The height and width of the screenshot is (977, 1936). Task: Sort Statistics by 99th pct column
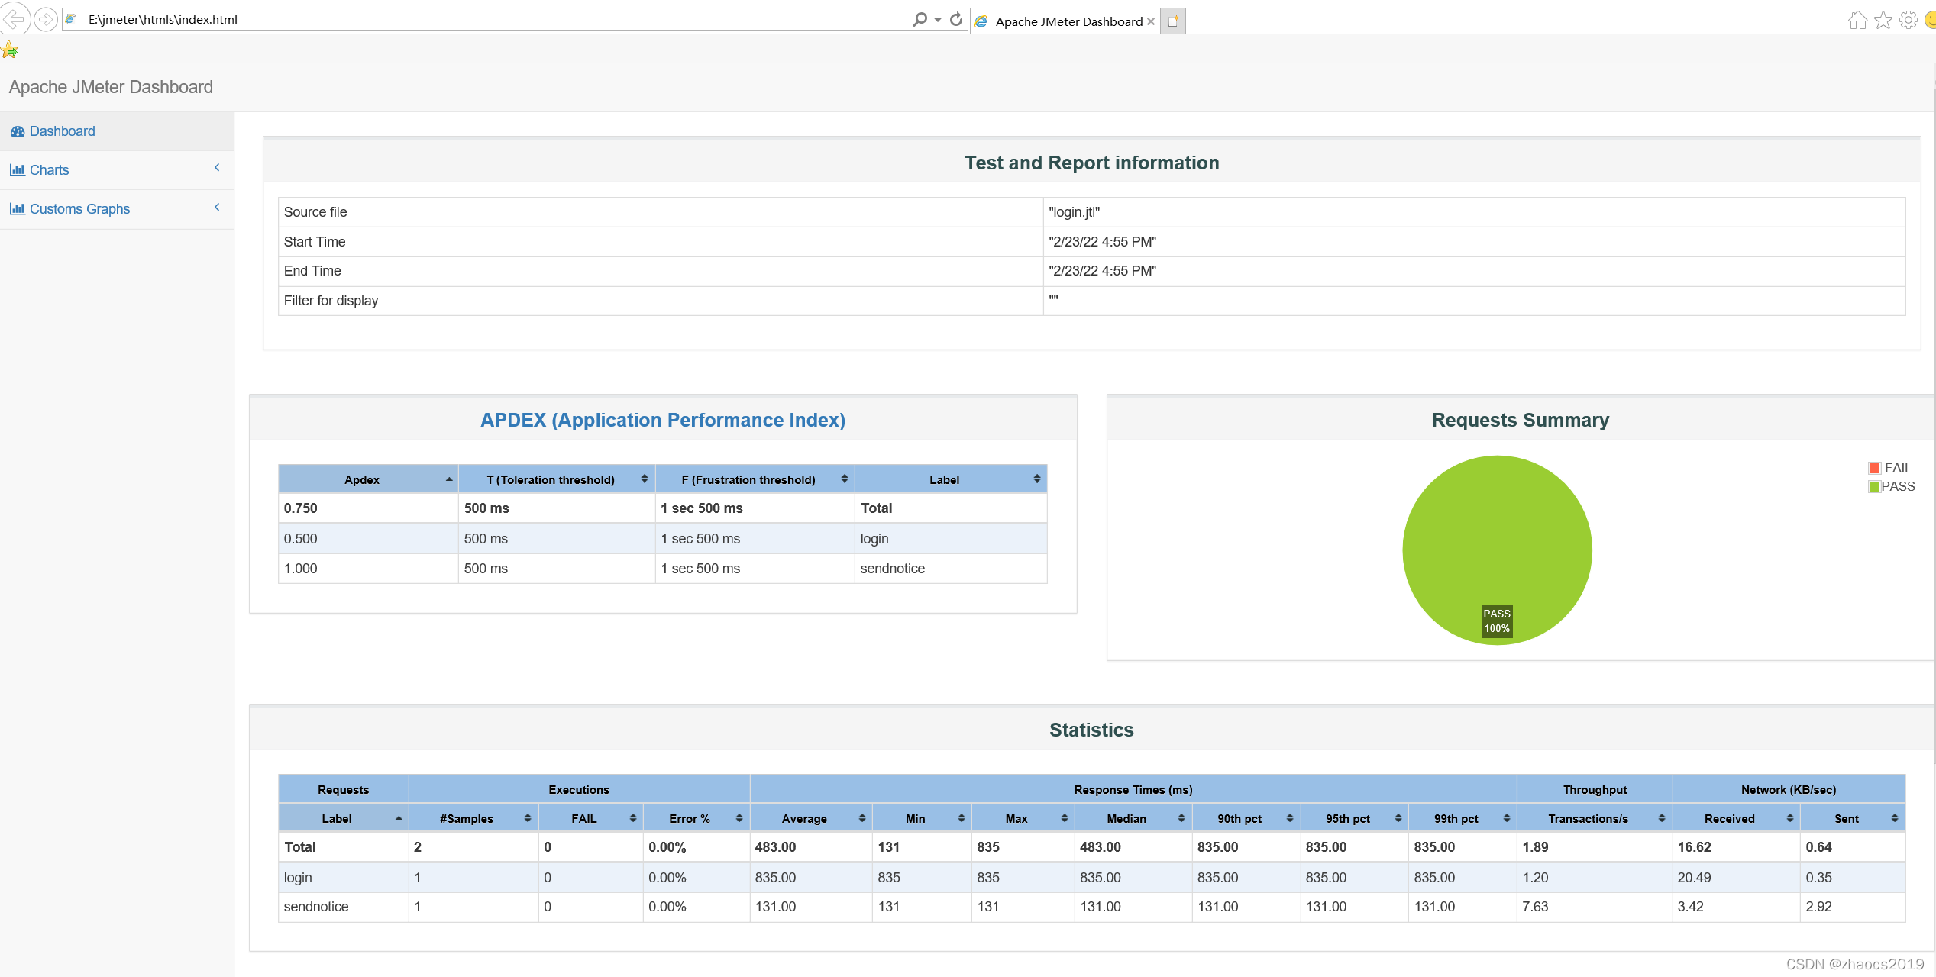pos(1463,818)
